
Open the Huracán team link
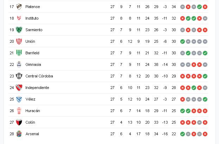point(32,111)
